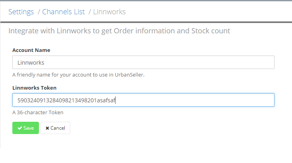Place cursor after token text asafsaf

pos(116,100)
